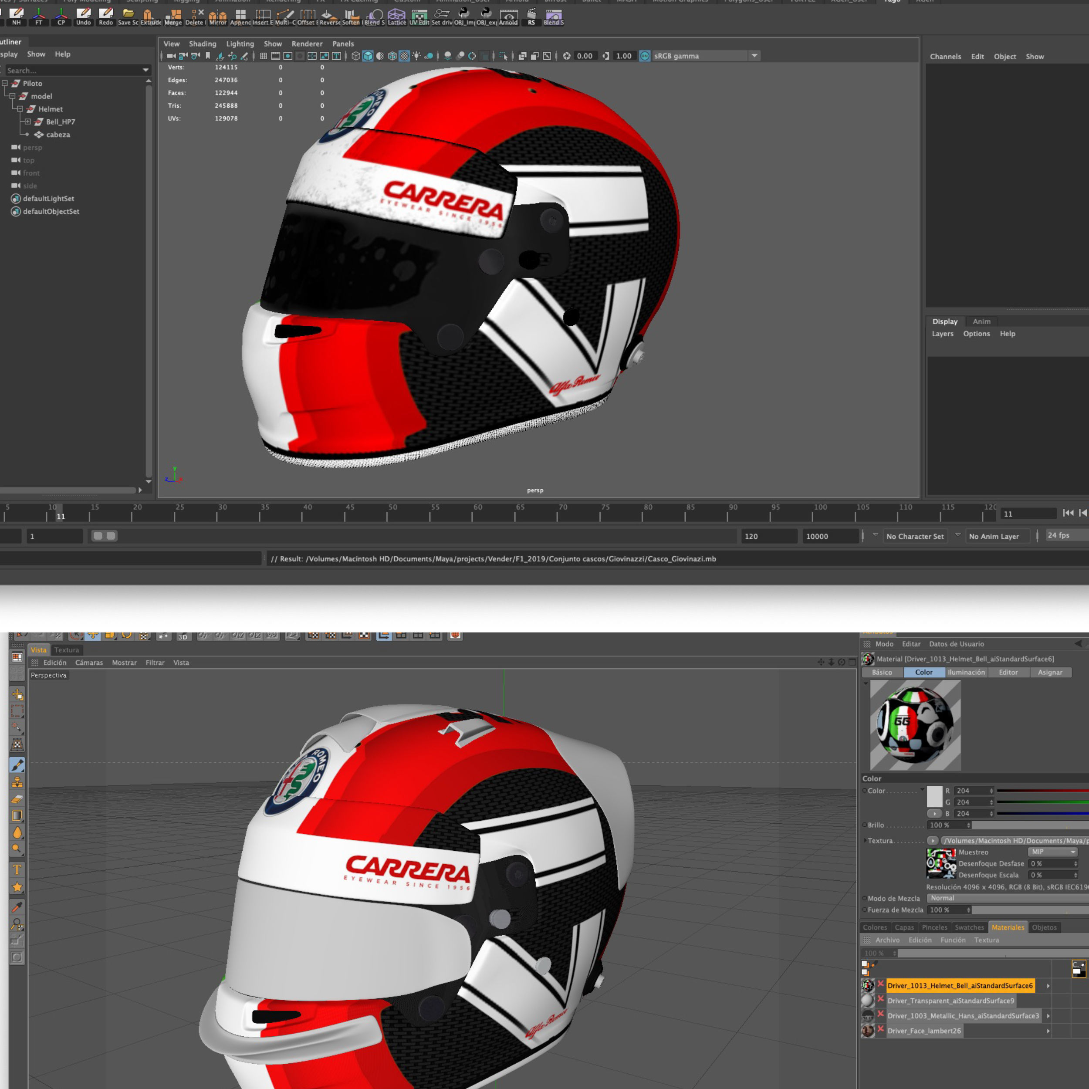The width and height of the screenshot is (1089, 1089).
Task: Select the Eraser tool in Cinema 4D
Action: [17, 799]
